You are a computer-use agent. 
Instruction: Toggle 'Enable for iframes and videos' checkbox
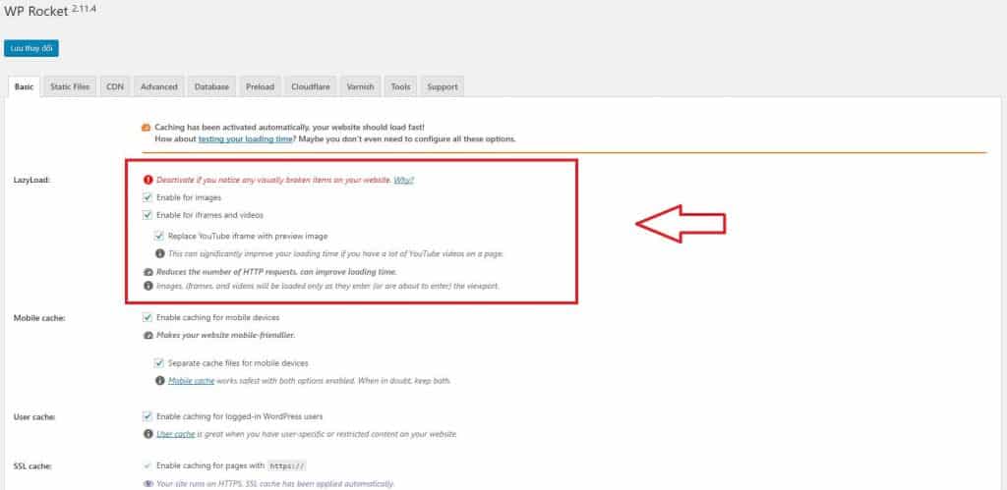click(x=148, y=215)
